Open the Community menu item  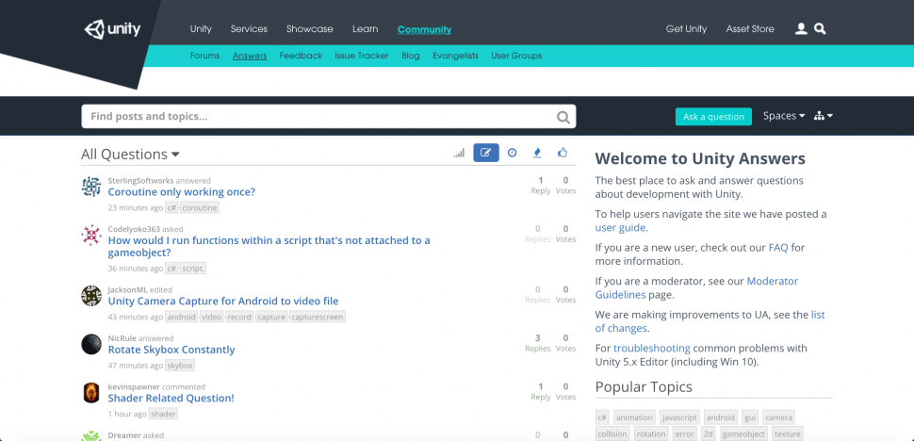tap(424, 29)
